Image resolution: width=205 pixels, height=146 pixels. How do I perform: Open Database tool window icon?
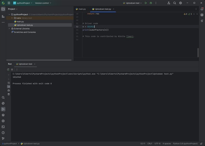[x=202, y=15]
